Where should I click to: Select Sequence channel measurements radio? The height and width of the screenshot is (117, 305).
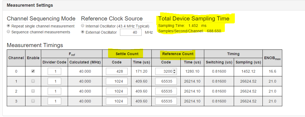coord(8,32)
